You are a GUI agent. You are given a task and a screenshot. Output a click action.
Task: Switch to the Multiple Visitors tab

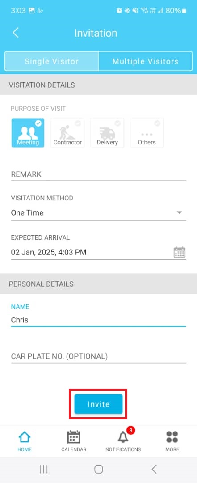point(145,61)
